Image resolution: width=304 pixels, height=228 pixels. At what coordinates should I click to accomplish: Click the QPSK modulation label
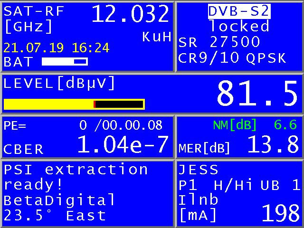[266, 58]
